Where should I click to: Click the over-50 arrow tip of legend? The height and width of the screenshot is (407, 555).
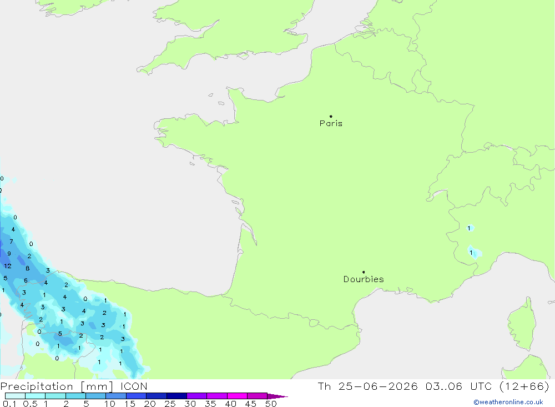pos(278,396)
